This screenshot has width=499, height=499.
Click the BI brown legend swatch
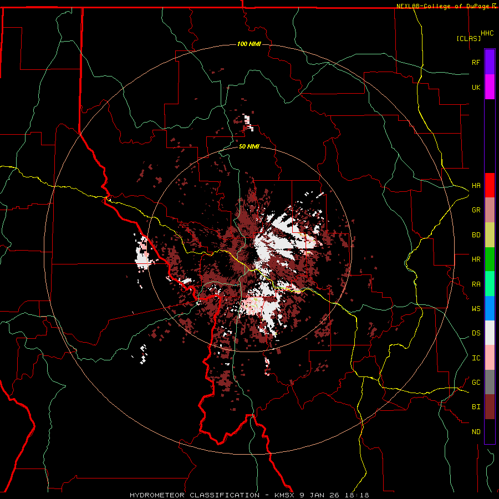[490, 407]
